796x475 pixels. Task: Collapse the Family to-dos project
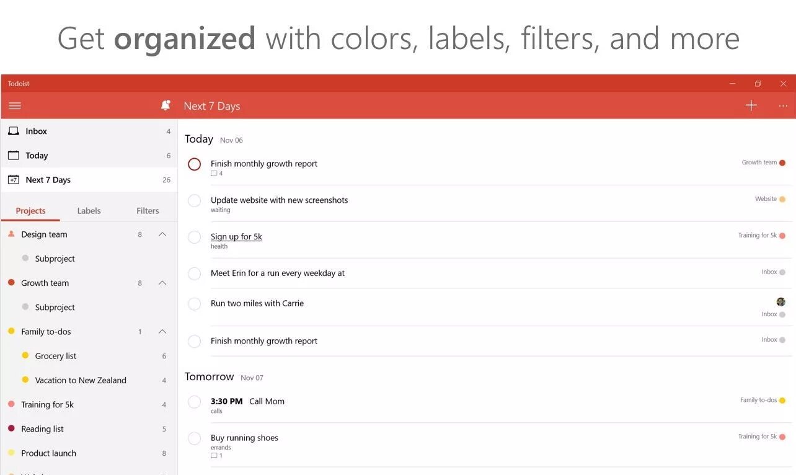point(162,332)
